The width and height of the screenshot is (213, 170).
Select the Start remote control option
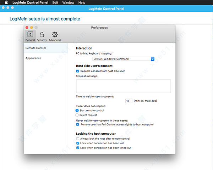click(x=77, y=111)
